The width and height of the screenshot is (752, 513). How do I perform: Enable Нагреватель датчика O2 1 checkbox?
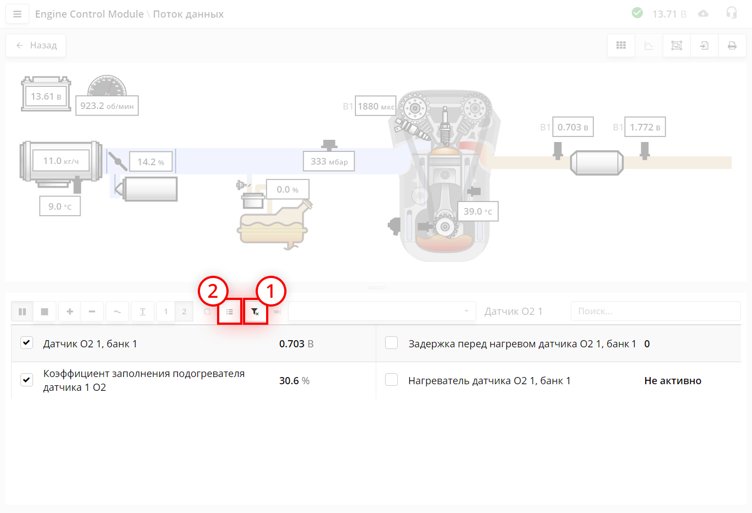click(x=391, y=380)
